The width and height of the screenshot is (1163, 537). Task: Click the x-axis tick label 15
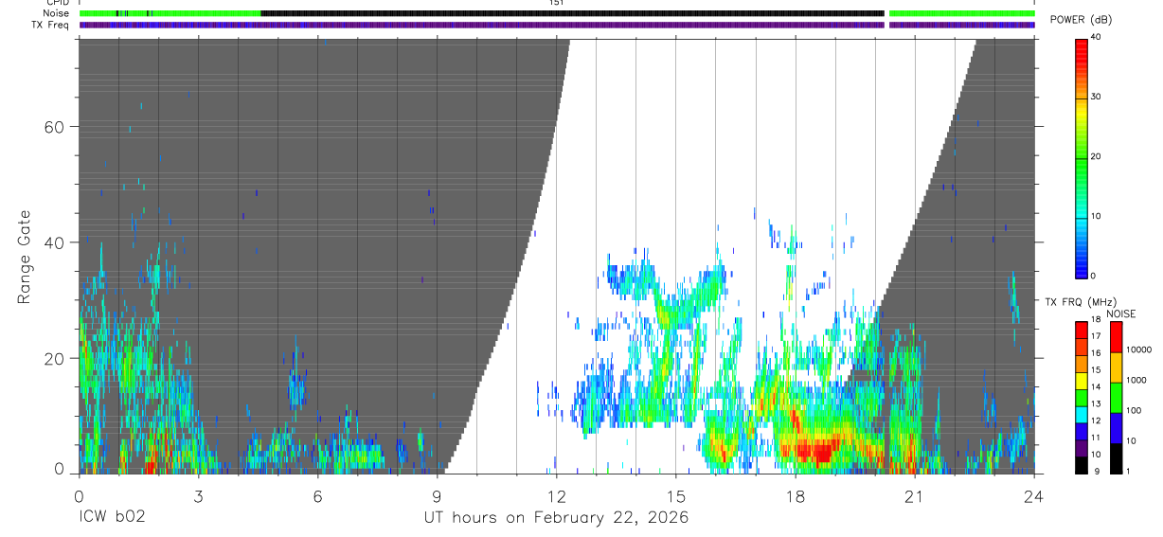click(x=675, y=495)
